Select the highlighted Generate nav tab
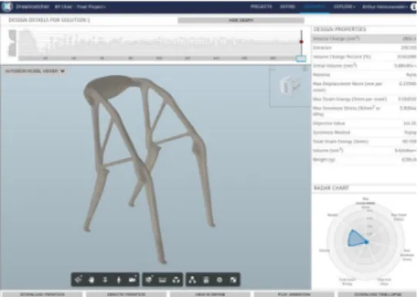 314,7
